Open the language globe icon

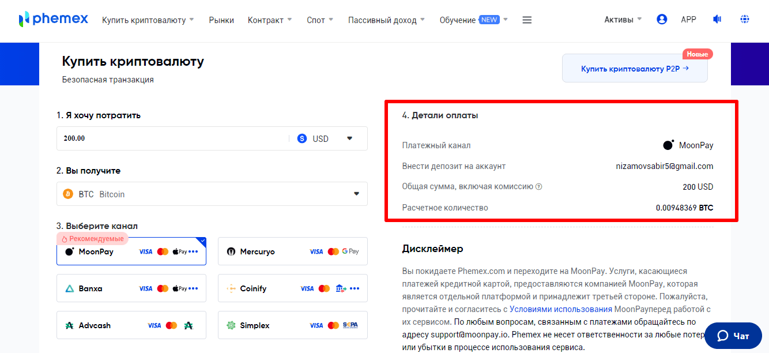(x=745, y=20)
